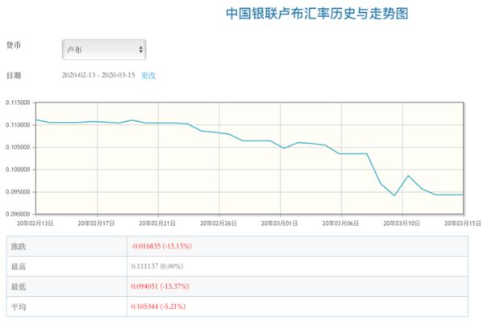484x322 pixels.
Task: Click the 20年03月06日 axis label
Action: pos(340,224)
